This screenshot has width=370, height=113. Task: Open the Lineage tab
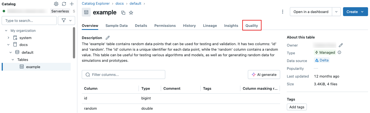(210, 25)
